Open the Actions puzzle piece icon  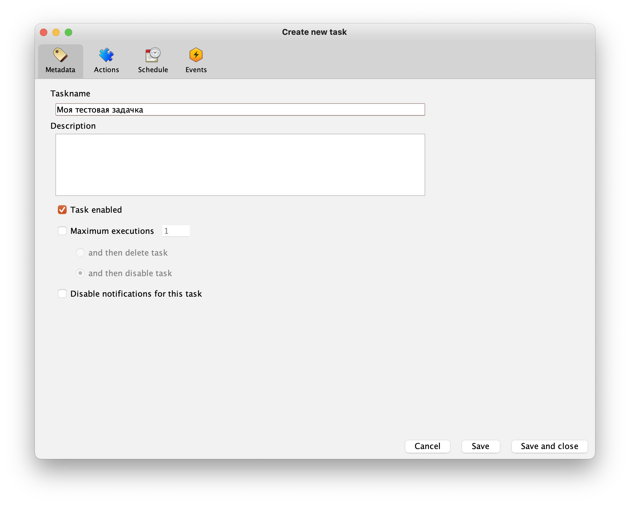106,55
